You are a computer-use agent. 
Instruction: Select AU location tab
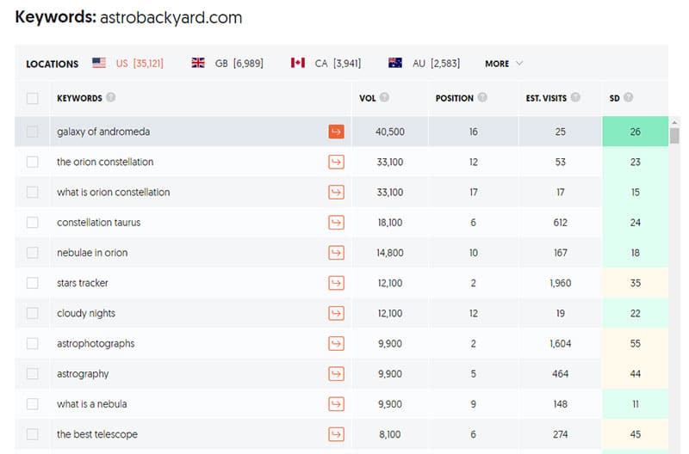click(424, 64)
